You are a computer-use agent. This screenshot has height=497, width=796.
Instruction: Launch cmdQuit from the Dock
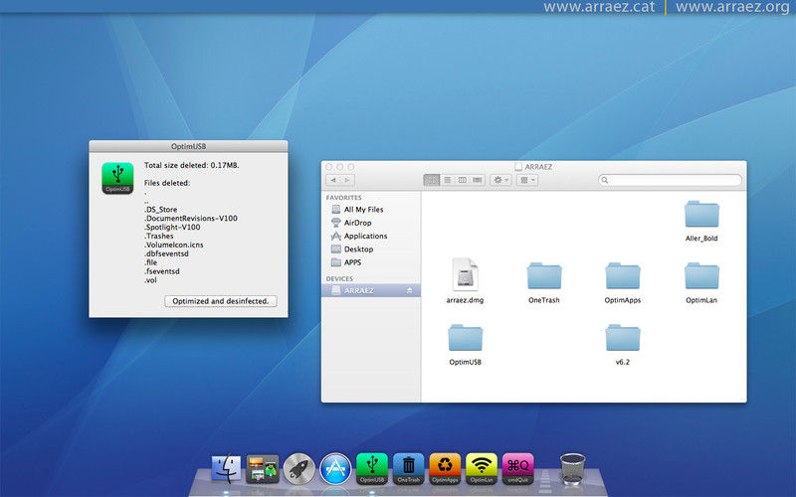pos(517,468)
